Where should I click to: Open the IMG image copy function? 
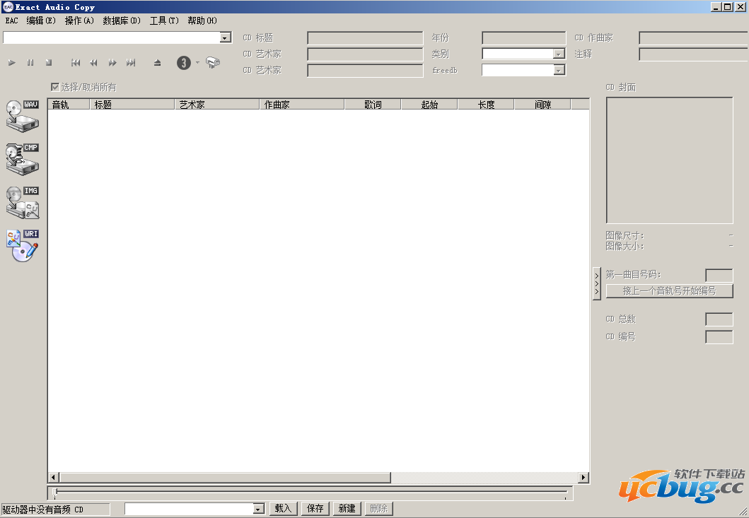click(x=22, y=201)
